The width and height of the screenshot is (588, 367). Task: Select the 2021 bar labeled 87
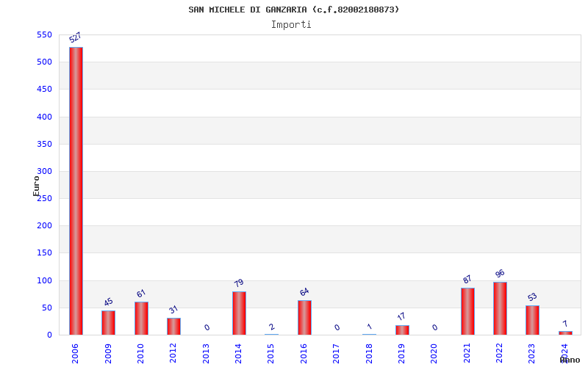point(467,311)
